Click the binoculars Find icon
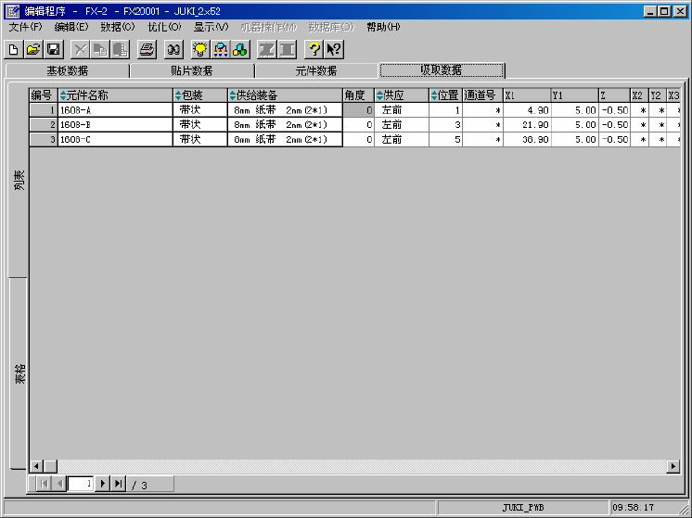 (x=173, y=49)
